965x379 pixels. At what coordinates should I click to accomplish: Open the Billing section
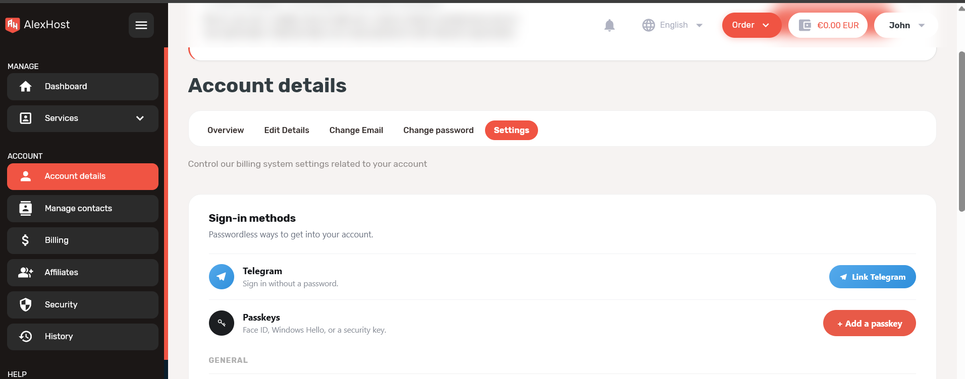[x=83, y=240]
